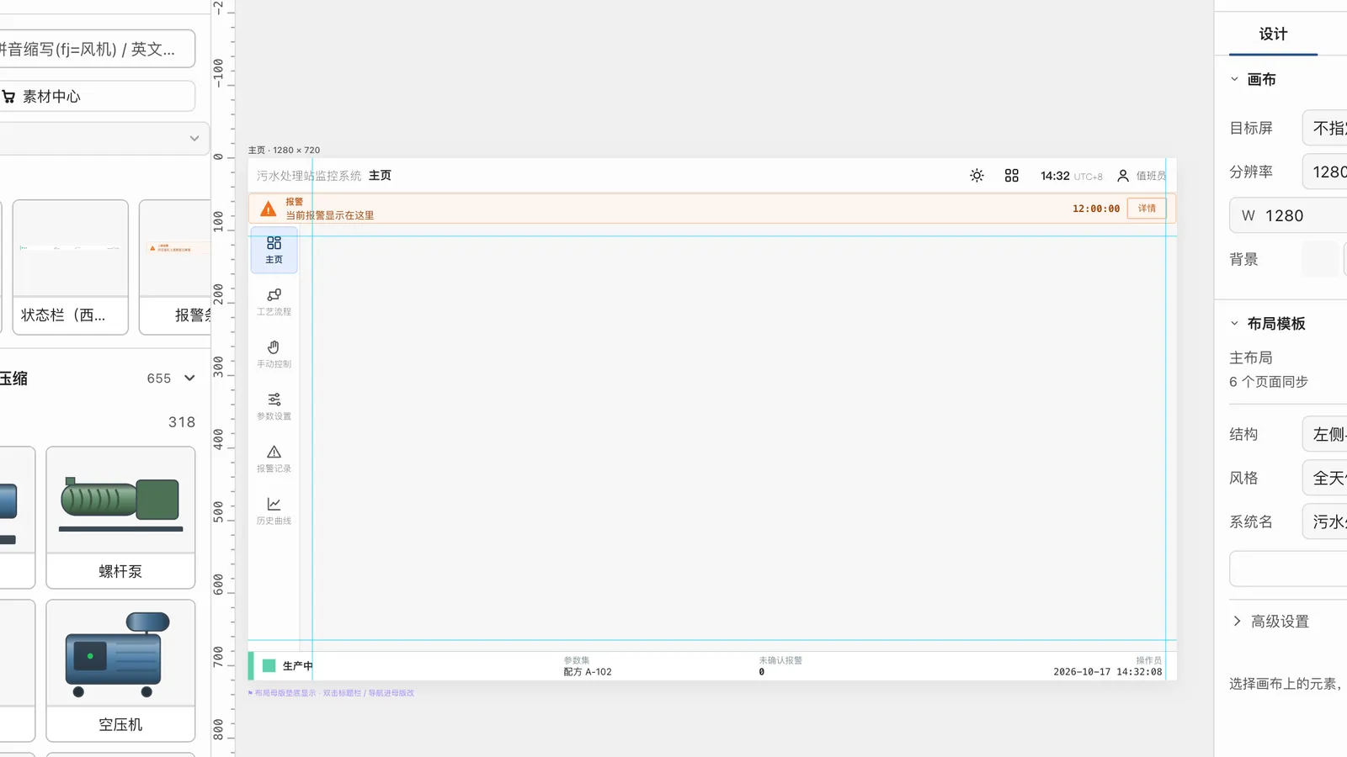1347x757 pixels.
Task: Click the W 1280 width field
Action: tap(1288, 215)
